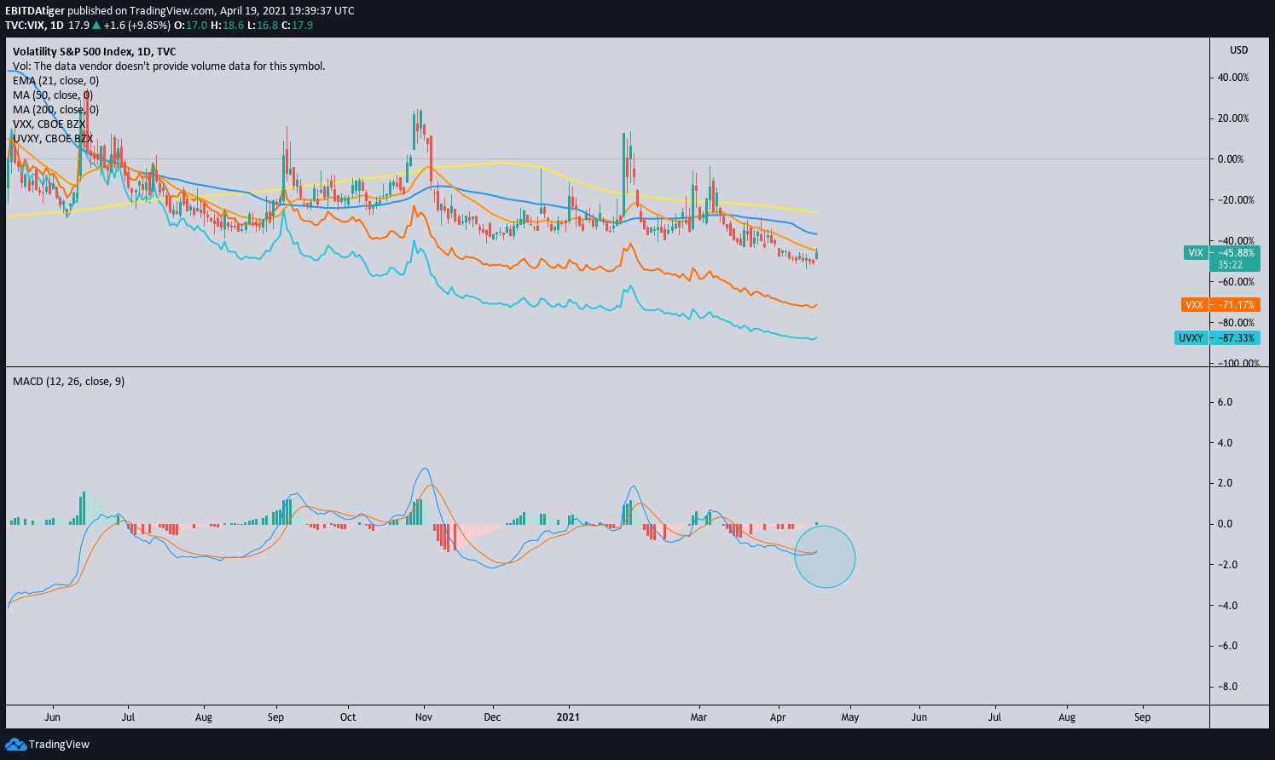
Task: Select the 'EMA (21, close, 0)' indicator legend
Action: point(55,81)
